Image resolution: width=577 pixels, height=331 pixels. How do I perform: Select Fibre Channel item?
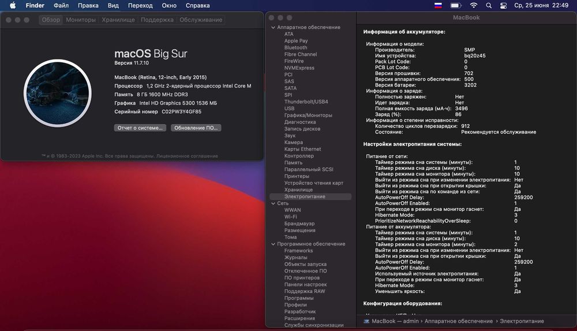click(300, 54)
